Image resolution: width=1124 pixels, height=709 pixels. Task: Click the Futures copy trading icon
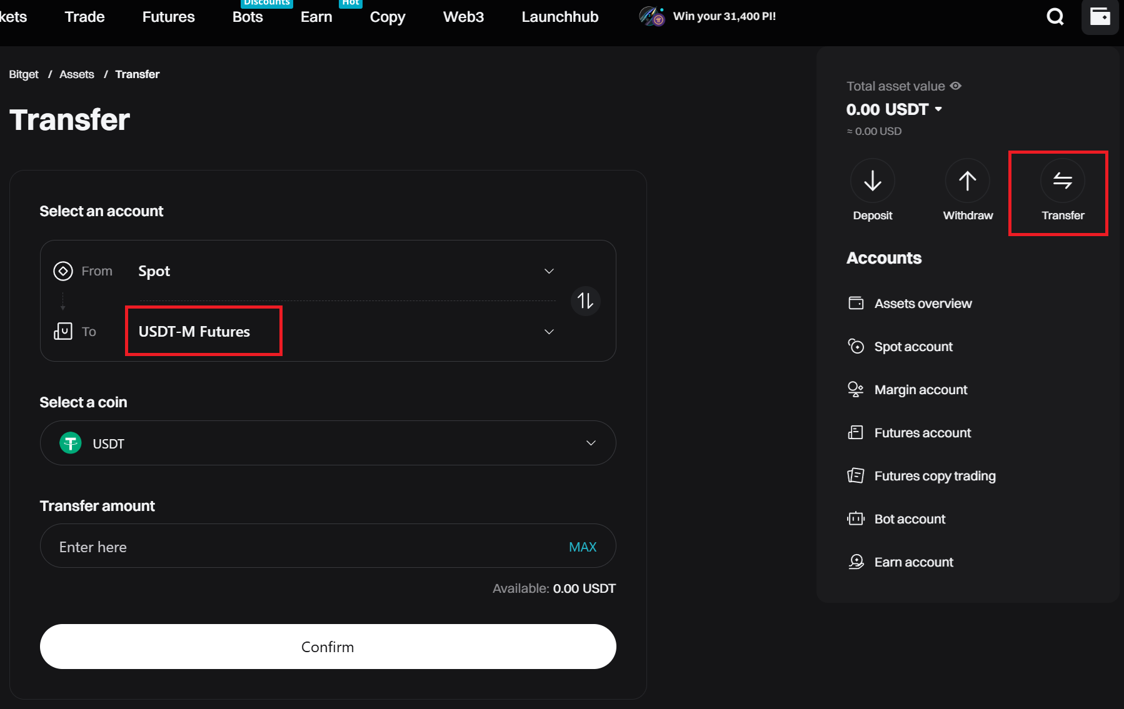coord(856,475)
